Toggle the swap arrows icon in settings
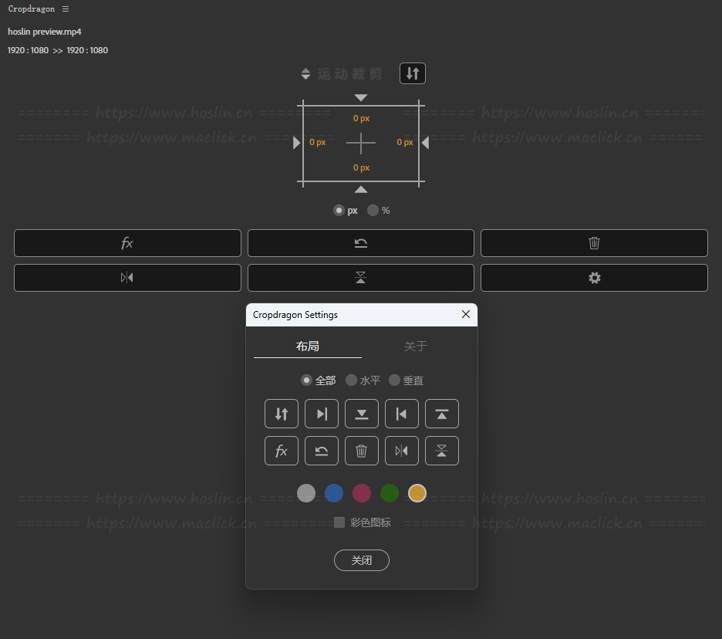The image size is (722, 639). [282, 414]
